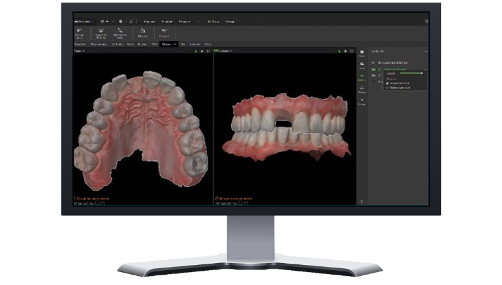Open the Volume side panel icon
The image size is (502, 285).
click(x=362, y=54)
